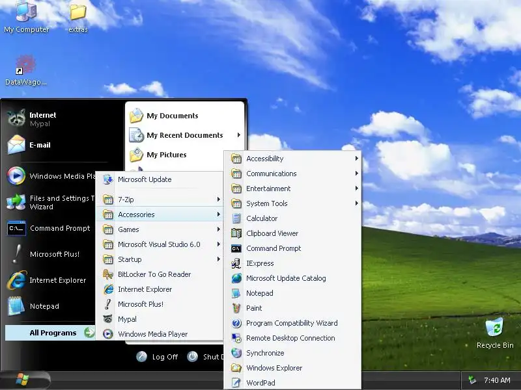
Task: Click the system tray network icon
Action: pos(472,380)
